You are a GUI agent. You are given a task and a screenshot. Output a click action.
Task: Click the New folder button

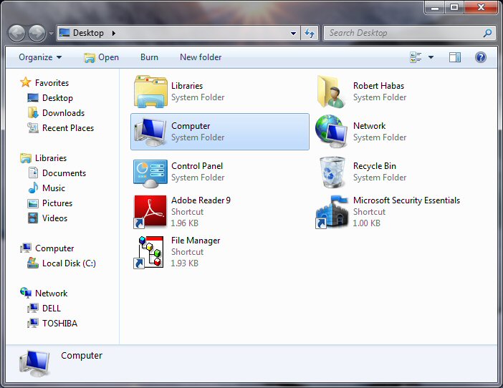(201, 57)
